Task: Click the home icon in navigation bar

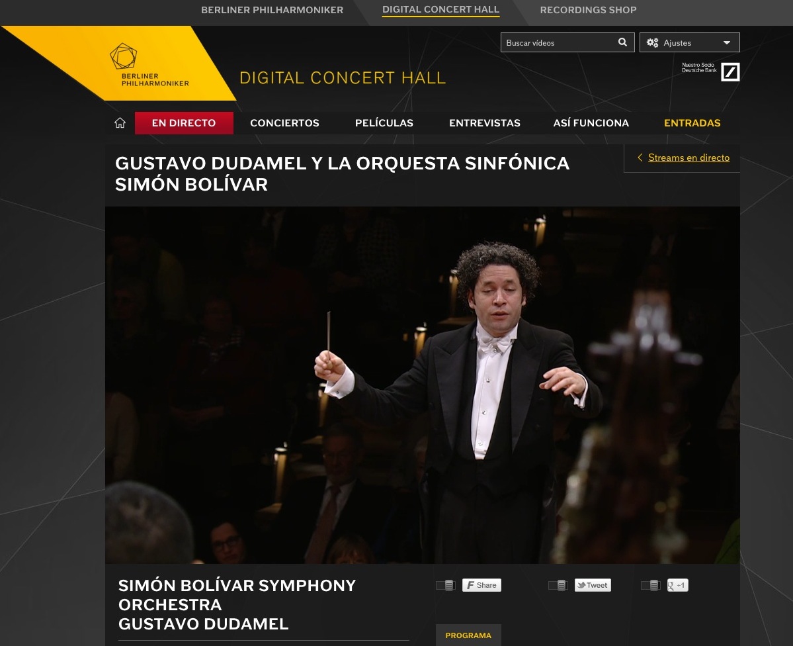Action: tap(120, 123)
